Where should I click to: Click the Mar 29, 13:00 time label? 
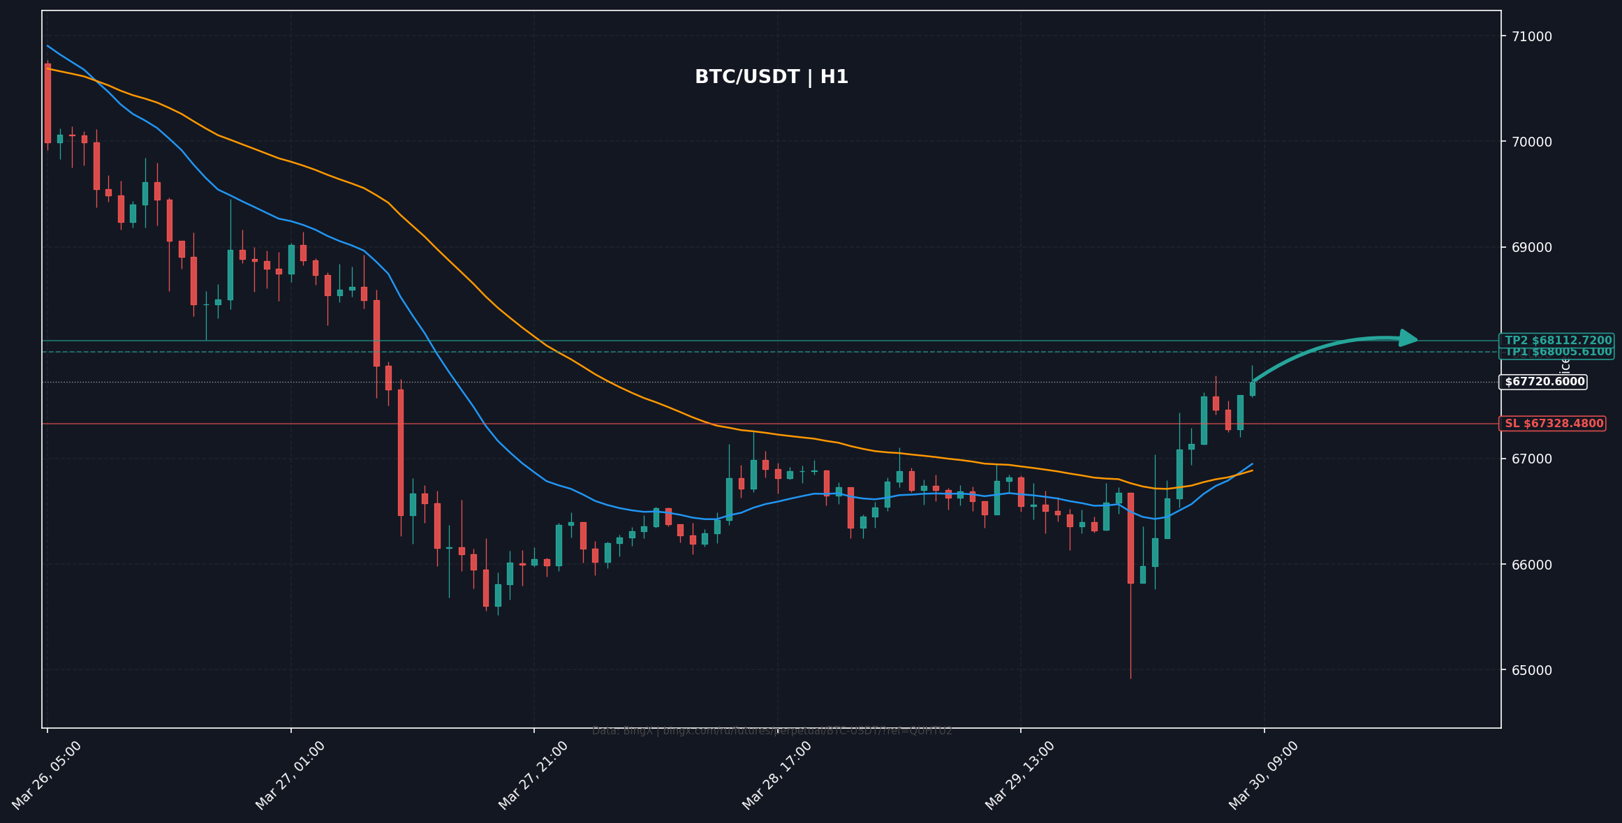[x=1020, y=775]
